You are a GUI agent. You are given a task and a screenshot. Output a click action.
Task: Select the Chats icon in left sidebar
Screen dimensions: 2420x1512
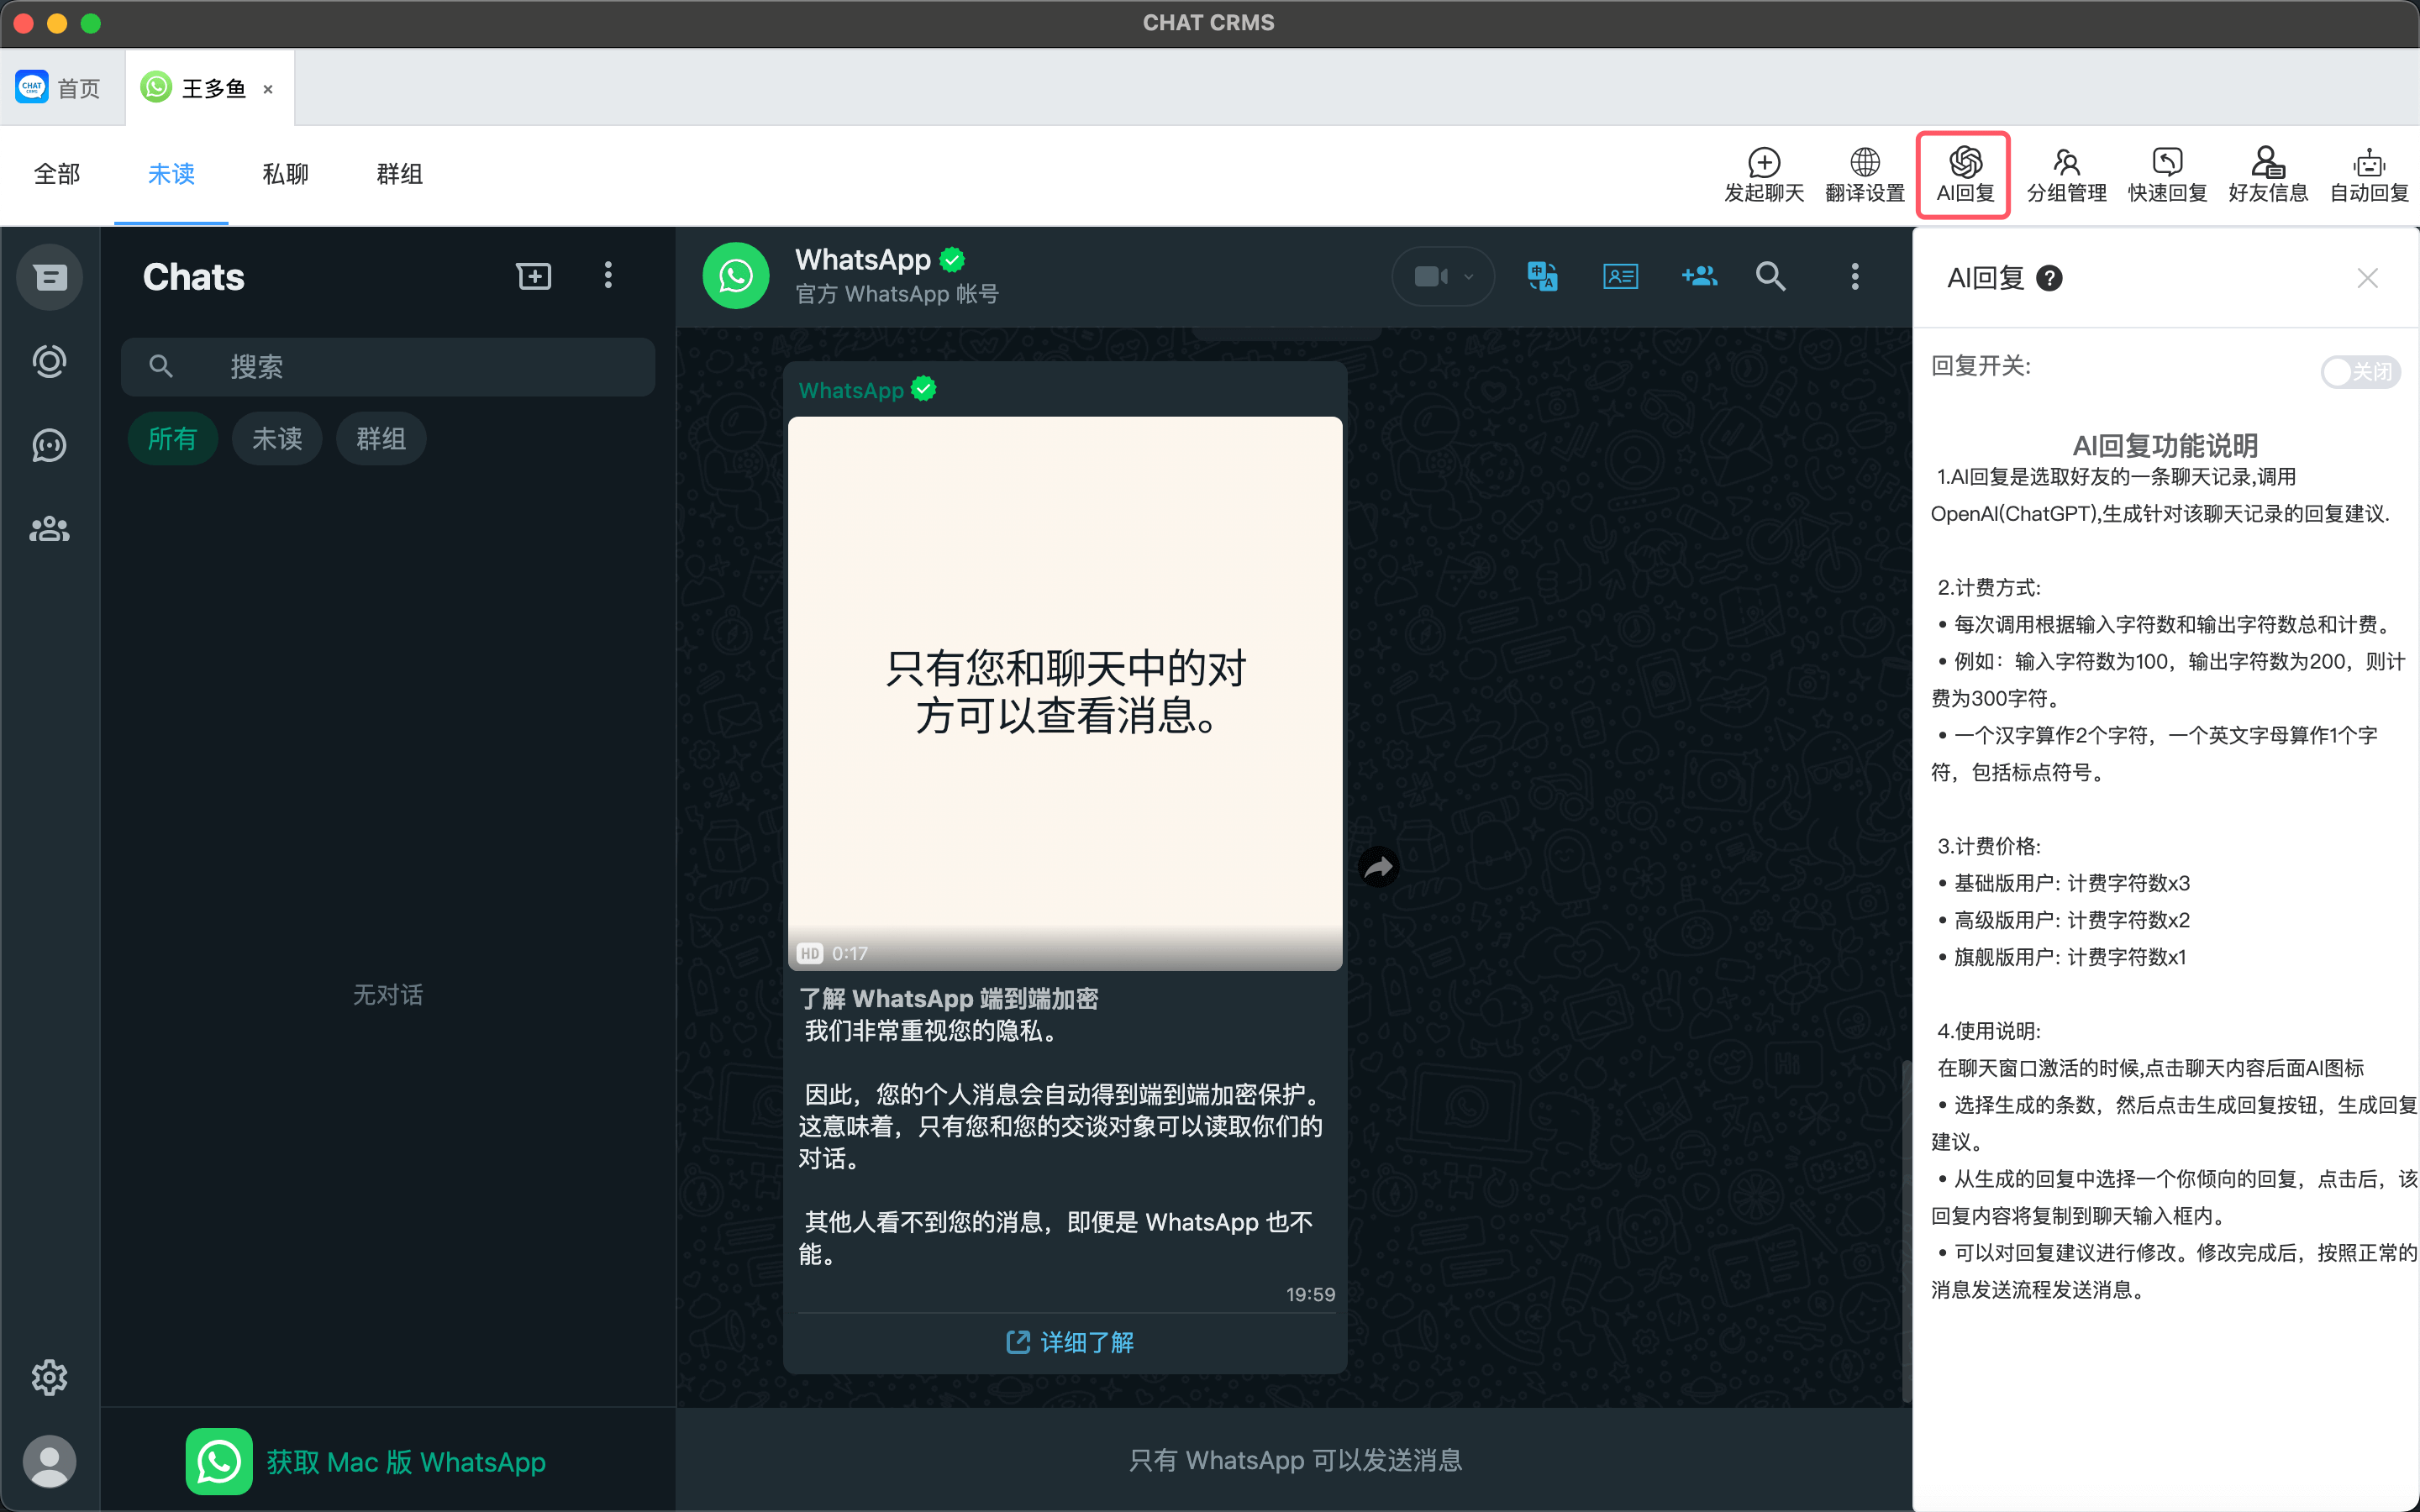click(50, 277)
